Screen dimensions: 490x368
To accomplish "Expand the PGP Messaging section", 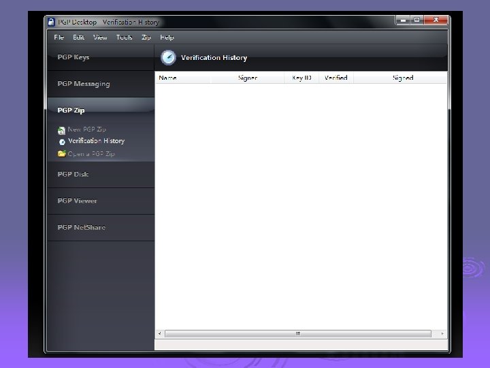I will [x=101, y=84].
